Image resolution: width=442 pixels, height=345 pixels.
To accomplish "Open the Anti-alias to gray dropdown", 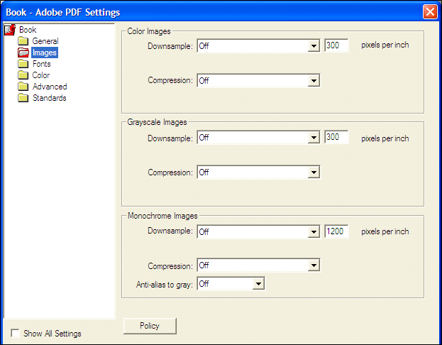I will pyautogui.click(x=231, y=283).
